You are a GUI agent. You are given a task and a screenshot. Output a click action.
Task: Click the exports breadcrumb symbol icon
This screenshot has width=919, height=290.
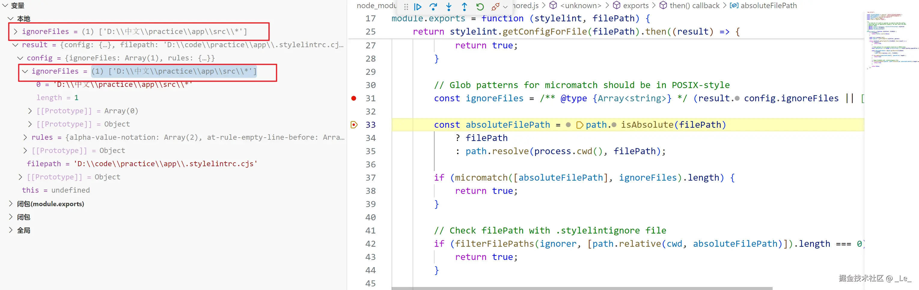click(616, 5)
